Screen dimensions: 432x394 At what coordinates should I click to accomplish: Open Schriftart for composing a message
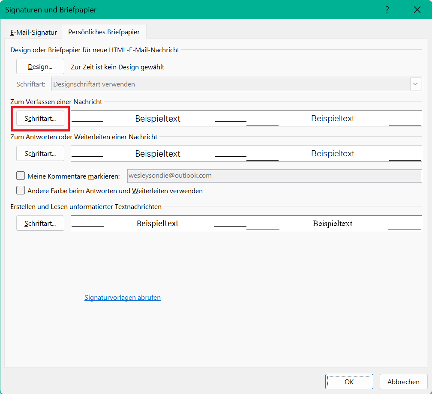[40, 119]
